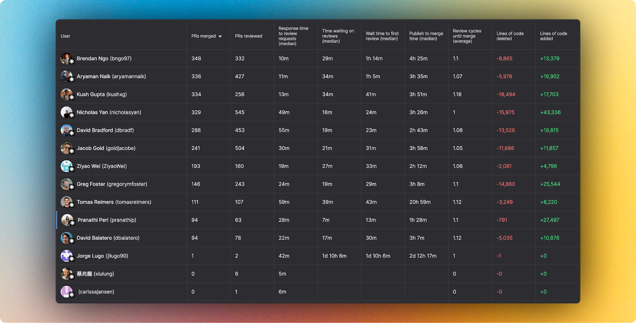Click Pranathi Peri's avatar
Screen dimensions: 636x323
pos(68,220)
